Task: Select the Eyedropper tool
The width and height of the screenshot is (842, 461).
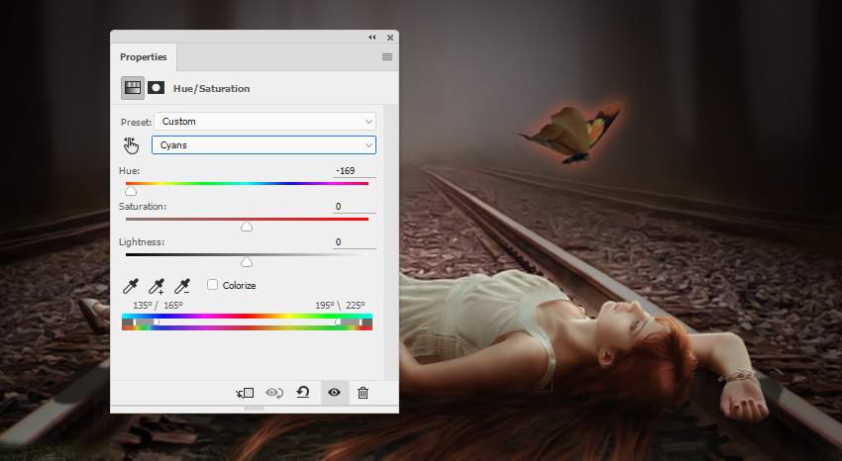Action: tap(131, 286)
